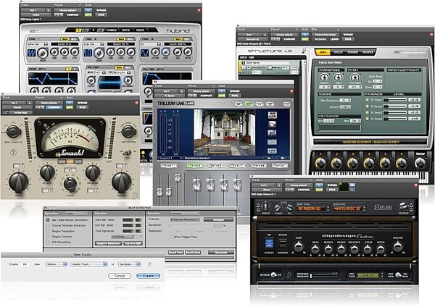This screenshot has height=307, width=435.
Task: Click smart knob 1 in Structure LE
Action: pos(321,164)
